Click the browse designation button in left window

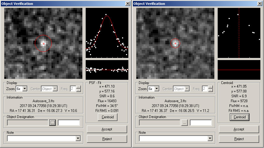tap(53, 123)
